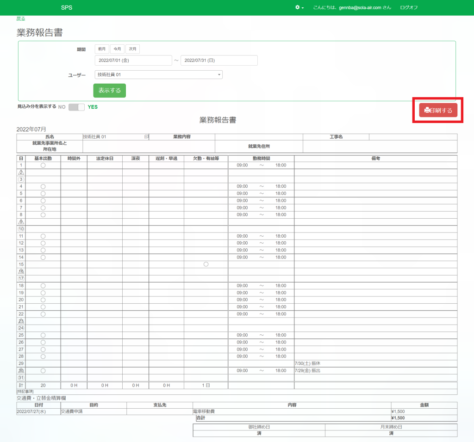
Task: Select the 次月 period button
Action: [132, 49]
